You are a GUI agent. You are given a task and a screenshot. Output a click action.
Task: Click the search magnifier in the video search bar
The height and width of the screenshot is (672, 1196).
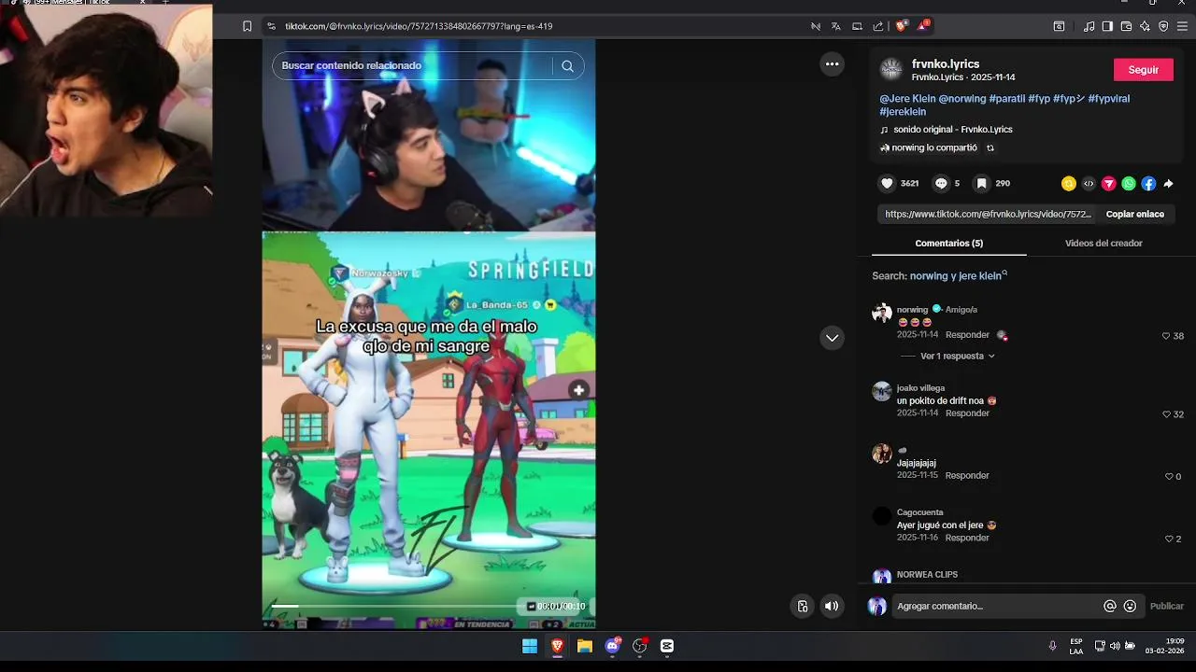pos(567,66)
